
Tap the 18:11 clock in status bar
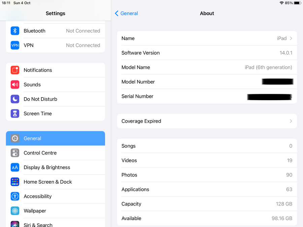click(6, 3)
